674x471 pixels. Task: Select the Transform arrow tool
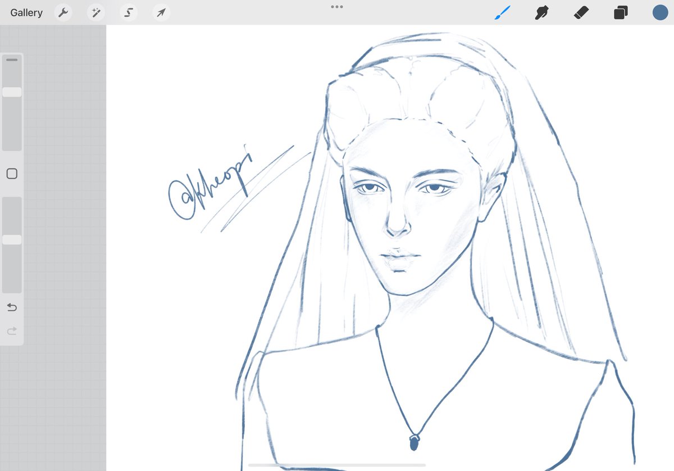pos(161,12)
